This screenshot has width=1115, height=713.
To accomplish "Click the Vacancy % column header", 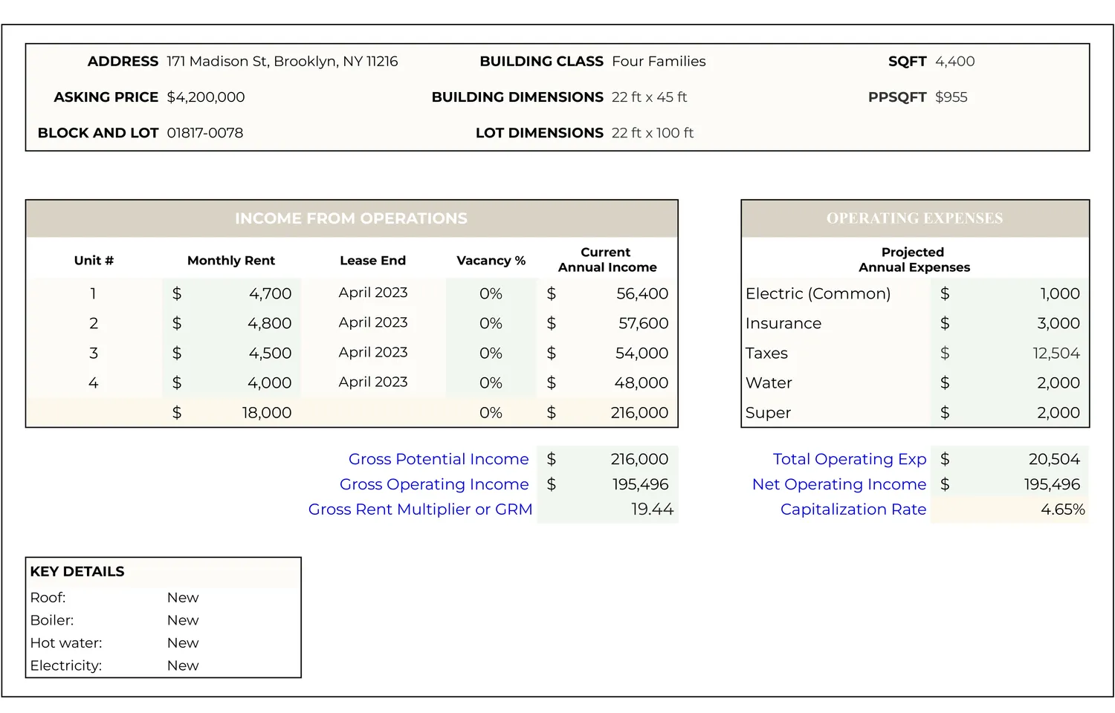I will point(491,261).
